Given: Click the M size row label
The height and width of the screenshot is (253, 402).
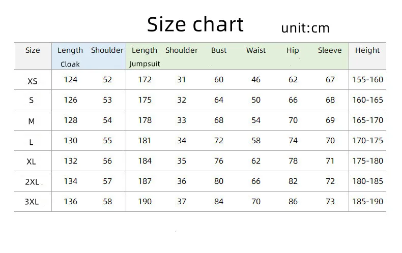Looking at the screenshot, I should pos(31,121).
